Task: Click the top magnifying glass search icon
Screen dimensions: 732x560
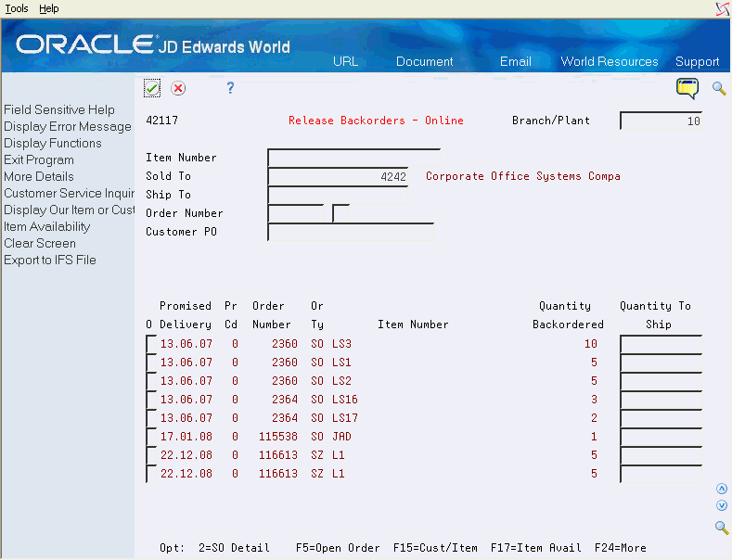Action: [719, 88]
